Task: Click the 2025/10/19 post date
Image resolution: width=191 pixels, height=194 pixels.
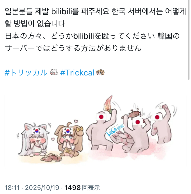Action: click(42, 188)
